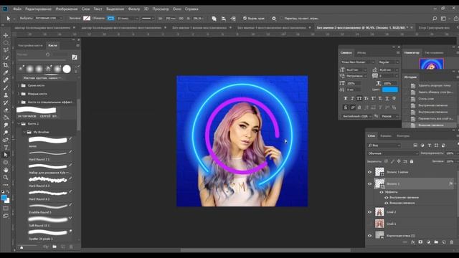Screen dimensions: 459x258
Task: Select the Zoom tool
Action: pyautogui.click(x=6, y=177)
